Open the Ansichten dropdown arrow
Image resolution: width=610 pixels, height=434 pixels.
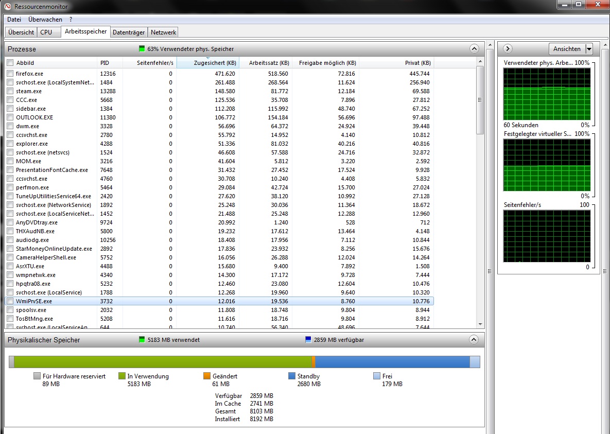(589, 49)
